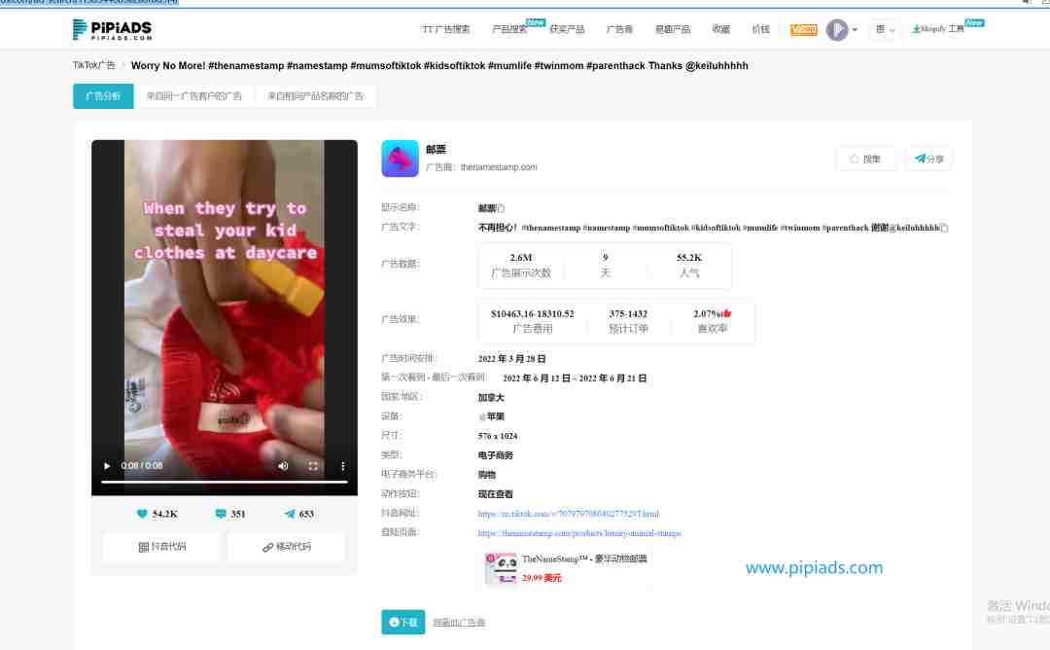Switch to 来自相同产品名称的广告 tab
Screen dimensions: 1050x650
click(x=315, y=95)
